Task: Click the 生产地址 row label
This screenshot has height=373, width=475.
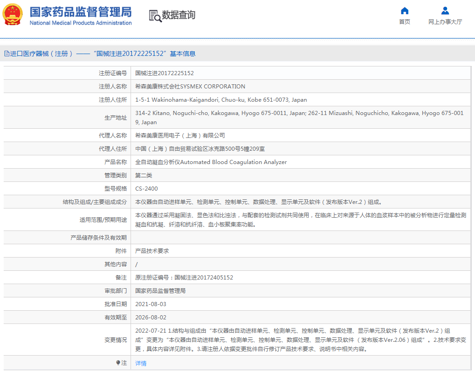Action: click(115, 118)
